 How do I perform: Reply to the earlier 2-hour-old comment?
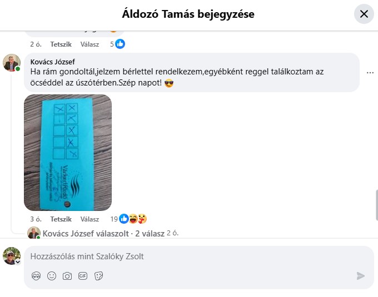click(x=89, y=44)
